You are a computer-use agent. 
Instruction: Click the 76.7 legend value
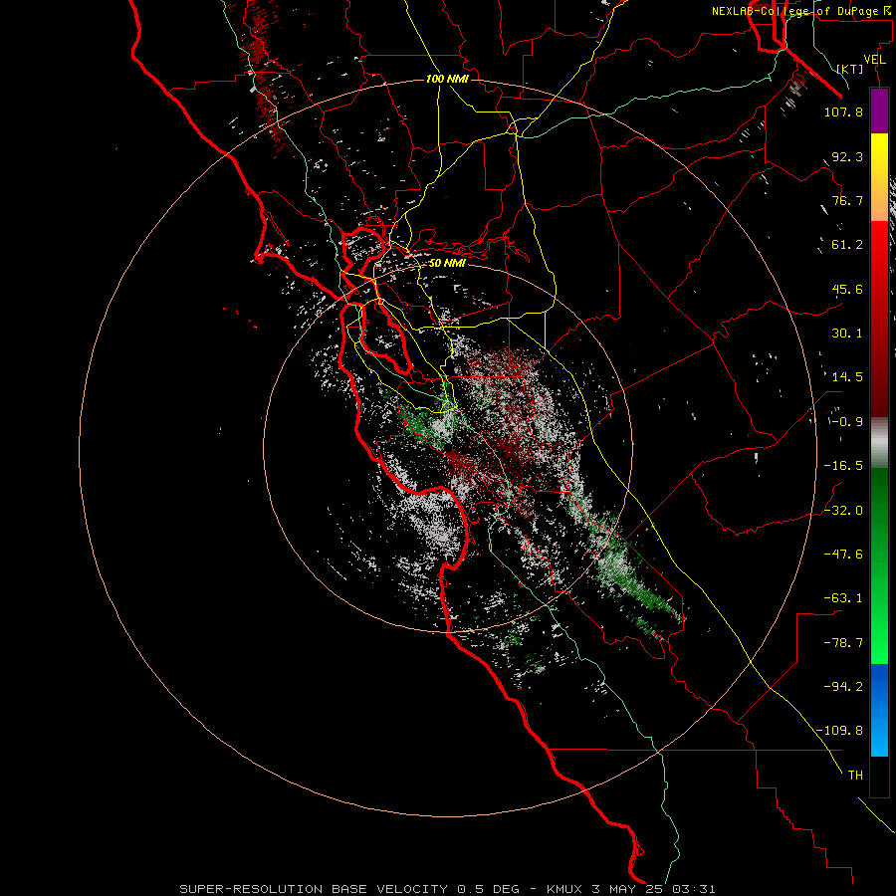click(x=847, y=200)
